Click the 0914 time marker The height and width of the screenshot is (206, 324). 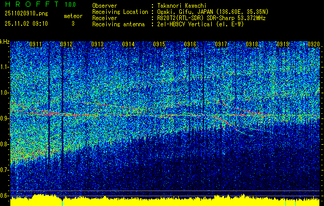point(128,44)
